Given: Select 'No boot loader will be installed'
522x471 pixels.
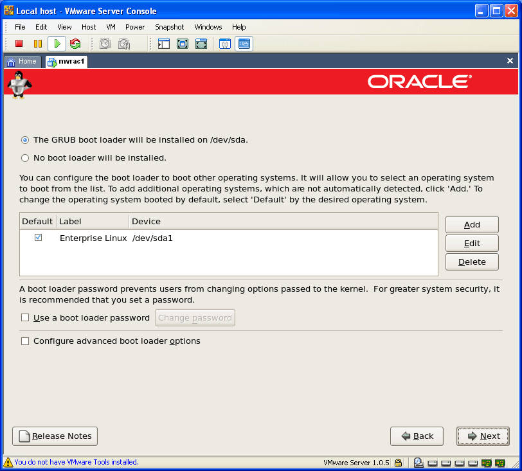Looking at the screenshot, I should click(25, 158).
